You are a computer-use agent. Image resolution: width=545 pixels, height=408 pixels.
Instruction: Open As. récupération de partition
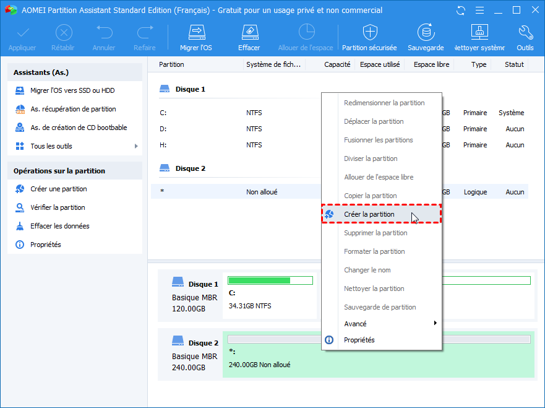pos(73,109)
